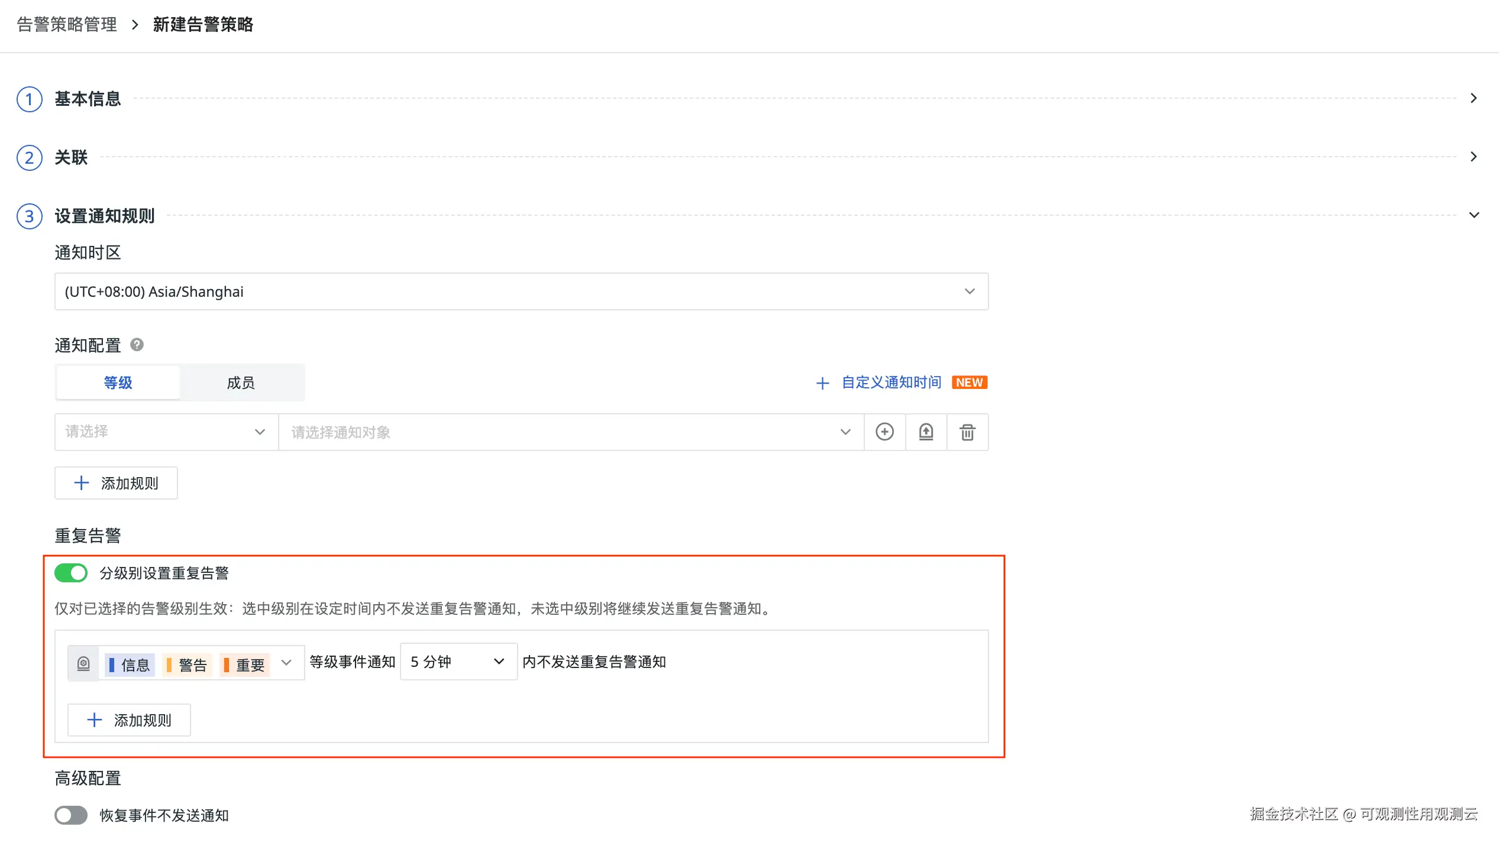Click the step 1 circle number icon
The height and width of the screenshot is (843, 1499).
[x=29, y=99]
